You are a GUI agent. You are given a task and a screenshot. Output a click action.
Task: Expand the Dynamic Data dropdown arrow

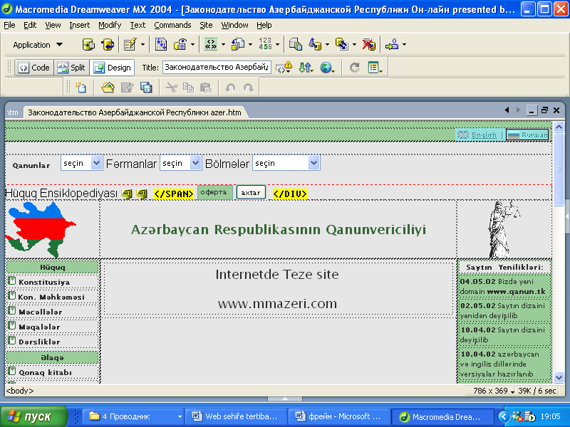[x=143, y=45]
